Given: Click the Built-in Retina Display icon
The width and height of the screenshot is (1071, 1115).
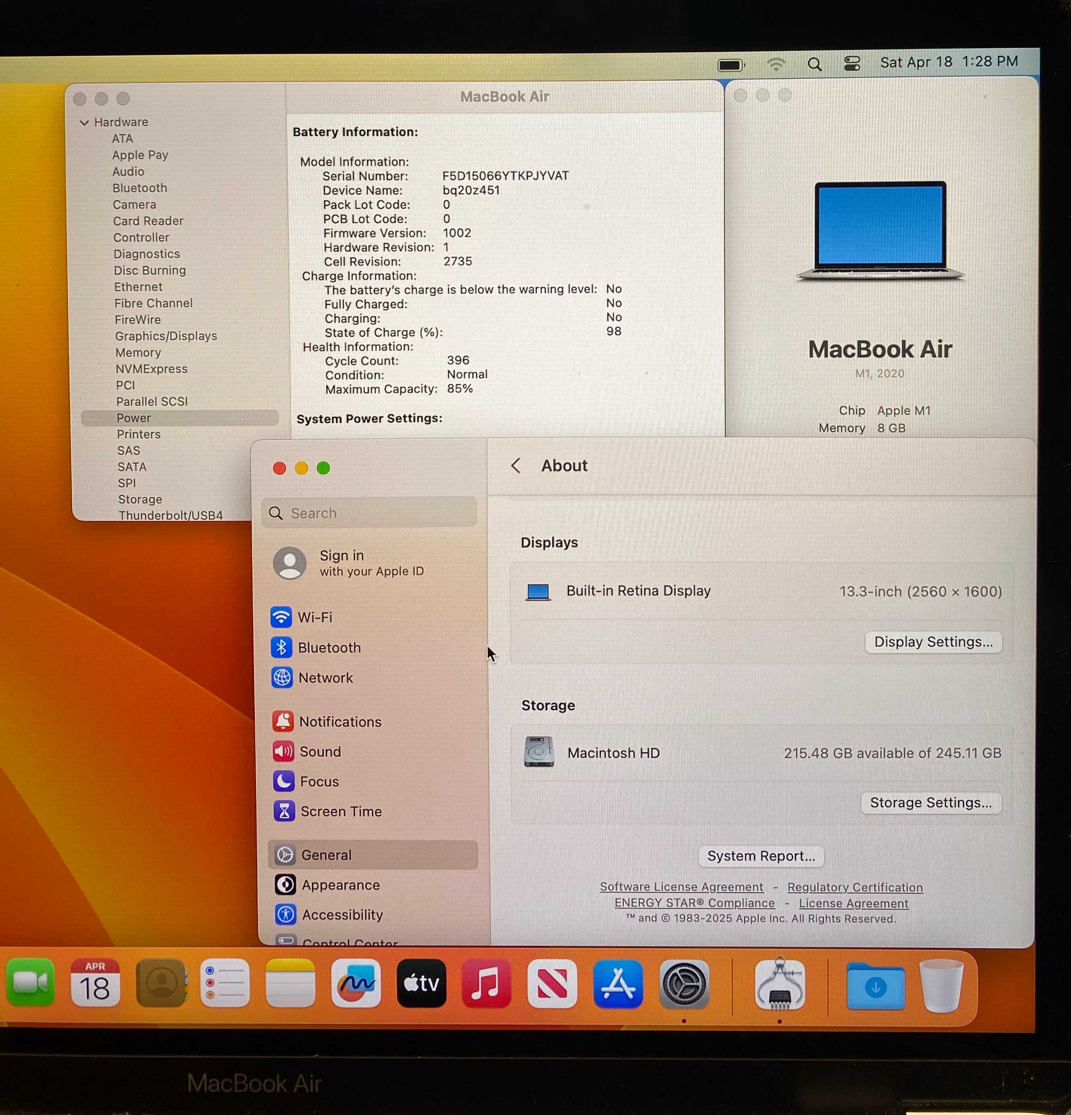Looking at the screenshot, I should (538, 592).
